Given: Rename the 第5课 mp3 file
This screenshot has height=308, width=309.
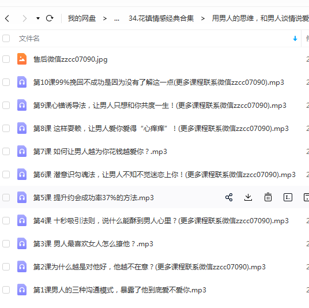Looking at the screenshot, I should coord(288,197).
